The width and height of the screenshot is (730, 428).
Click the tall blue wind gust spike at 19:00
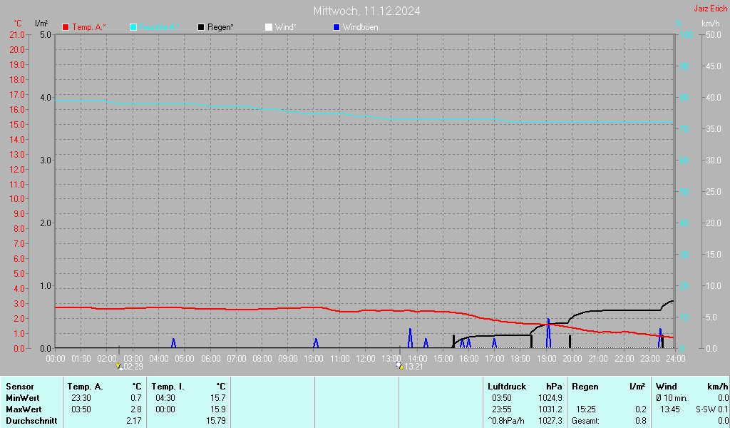(548, 332)
